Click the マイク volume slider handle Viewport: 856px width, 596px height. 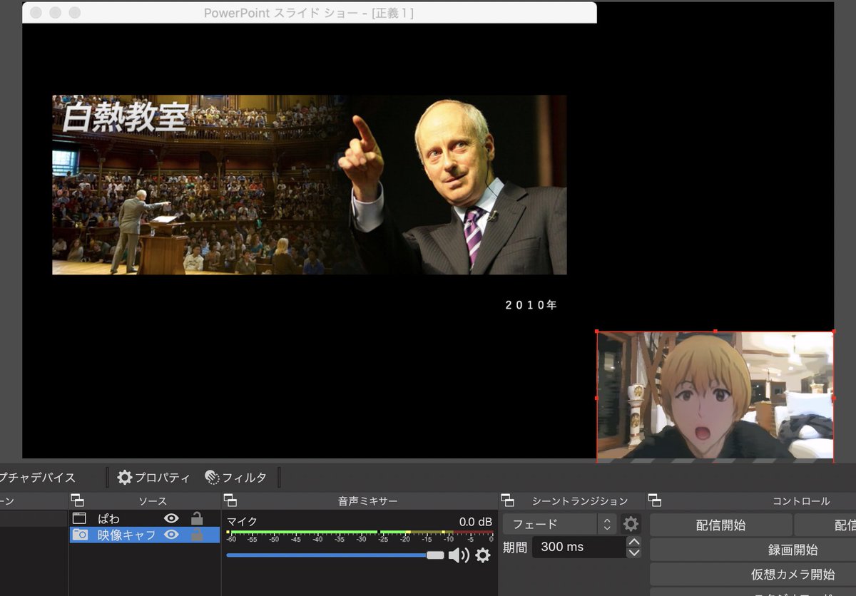(435, 555)
